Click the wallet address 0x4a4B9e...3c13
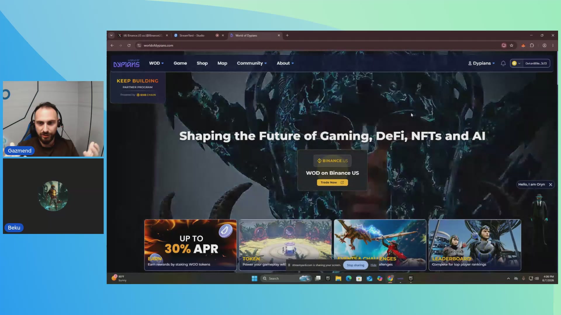The image size is (561, 315). [x=536, y=63]
